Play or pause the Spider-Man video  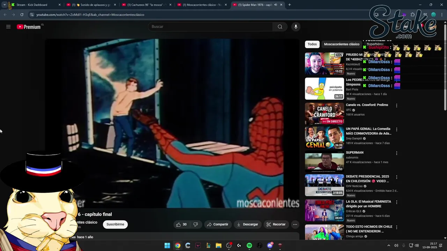pos(172,123)
